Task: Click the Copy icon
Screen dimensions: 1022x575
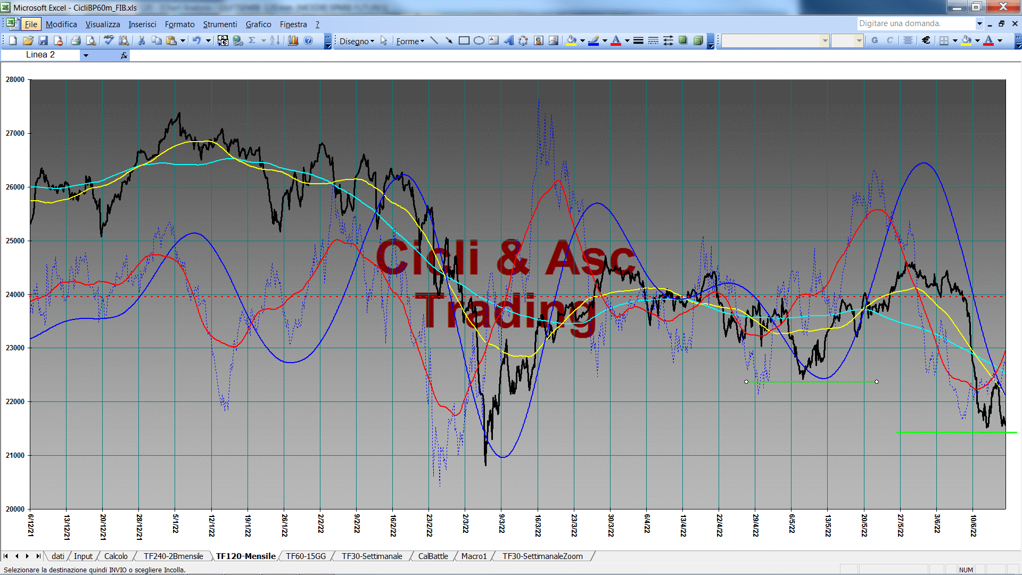Action: pos(156,40)
